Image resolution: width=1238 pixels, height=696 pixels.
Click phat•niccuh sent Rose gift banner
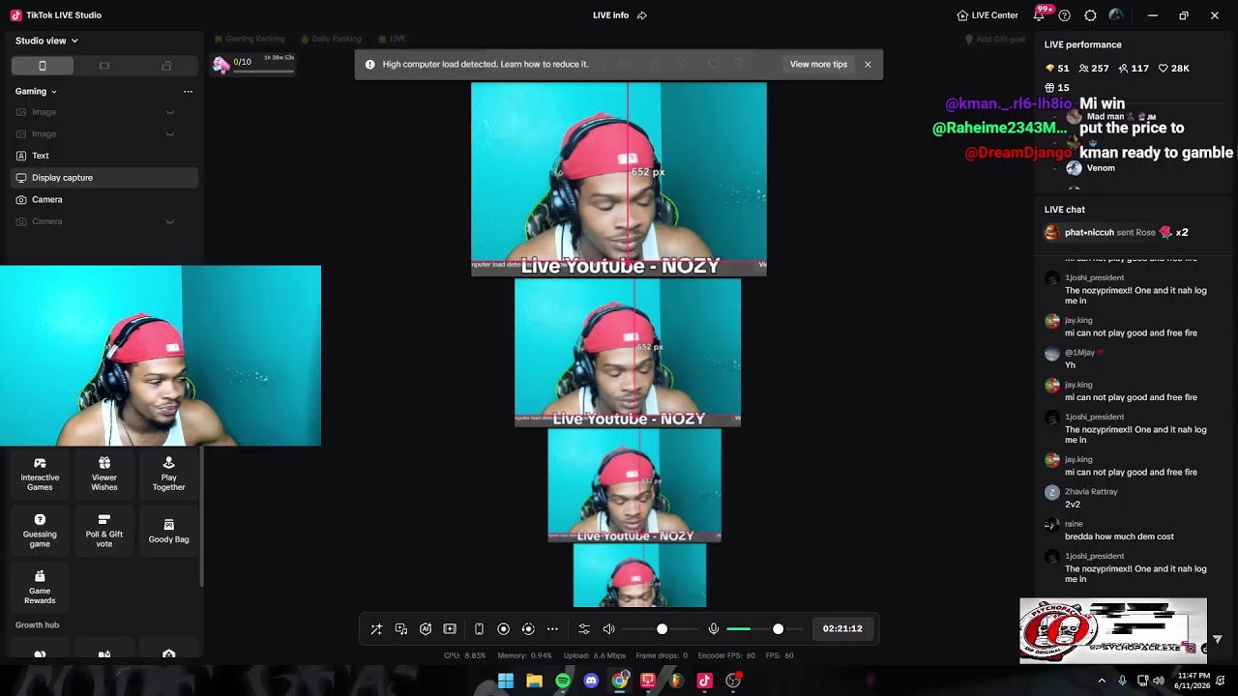tap(1116, 232)
